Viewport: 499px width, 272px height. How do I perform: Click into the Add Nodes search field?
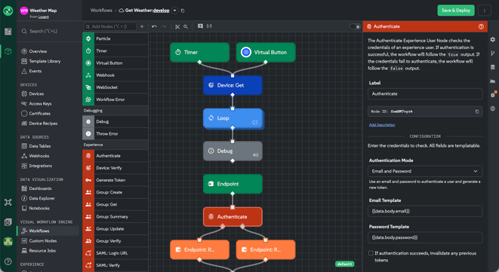(x=110, y=26)
